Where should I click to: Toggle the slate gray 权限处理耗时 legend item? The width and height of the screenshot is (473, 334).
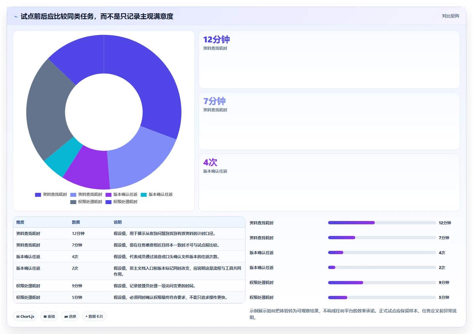(86, 202)
